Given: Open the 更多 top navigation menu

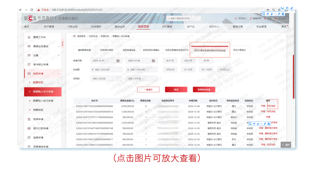Looking at the screenshot, I should [x=284, y=27].
